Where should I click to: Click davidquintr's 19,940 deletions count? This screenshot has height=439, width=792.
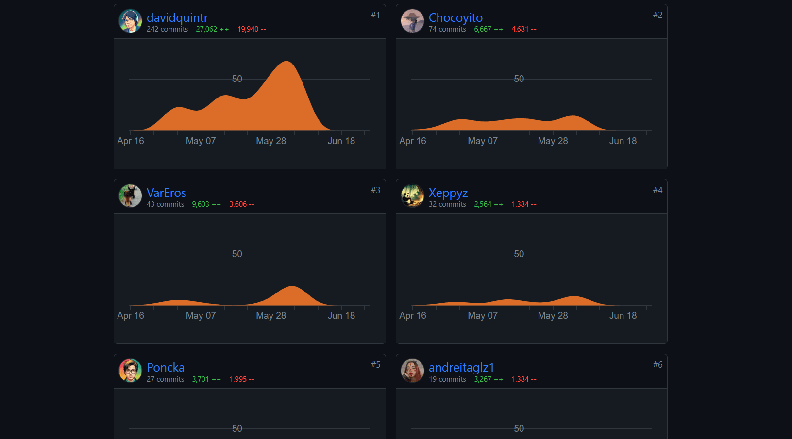(252, 29)
